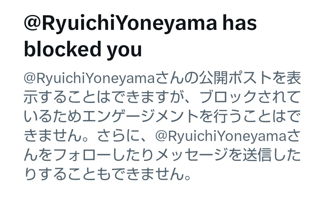Click the final line りすることもできません。
Viewport: 336px width, 201px height.
(107, 175)
